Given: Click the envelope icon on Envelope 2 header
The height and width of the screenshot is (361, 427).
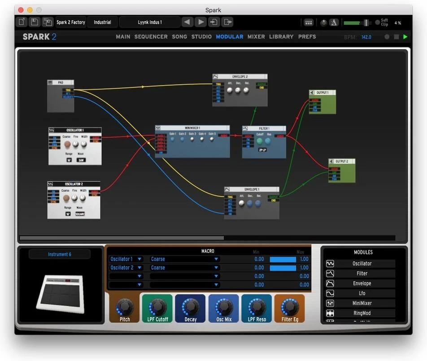Looking at the screenshot, I should (x=215, y=77).
